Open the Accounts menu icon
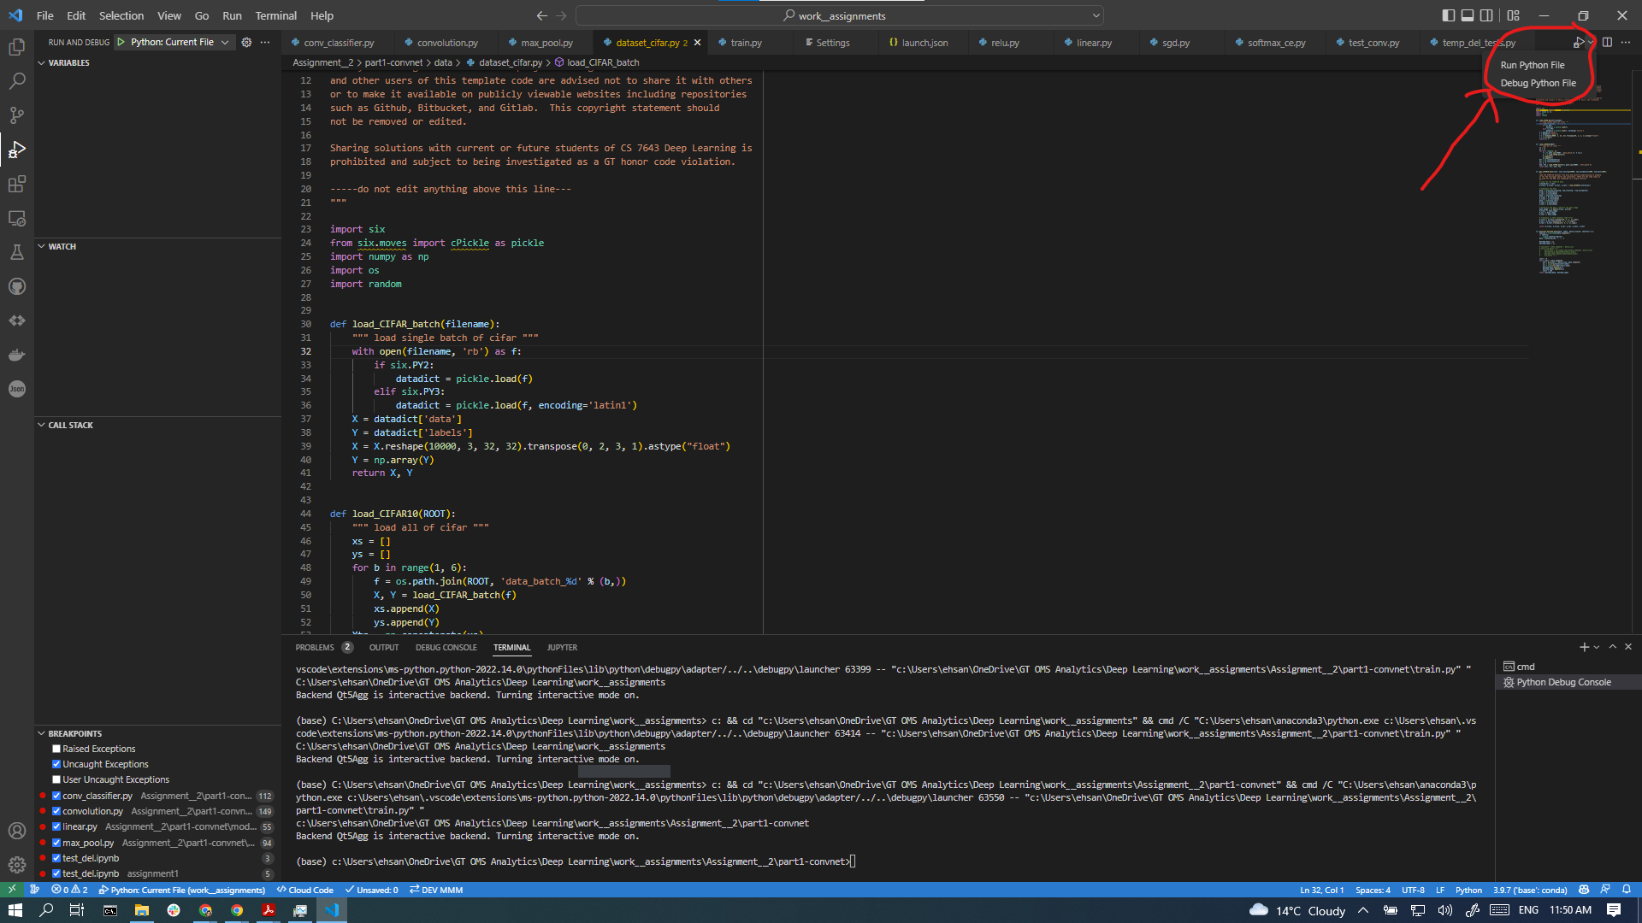This screenshot has width=1642, height=923. tap(17, 831)
